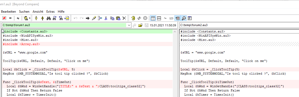Click the Rules referee icon
This screenshot has height=97, width=299.
(25, 18)
